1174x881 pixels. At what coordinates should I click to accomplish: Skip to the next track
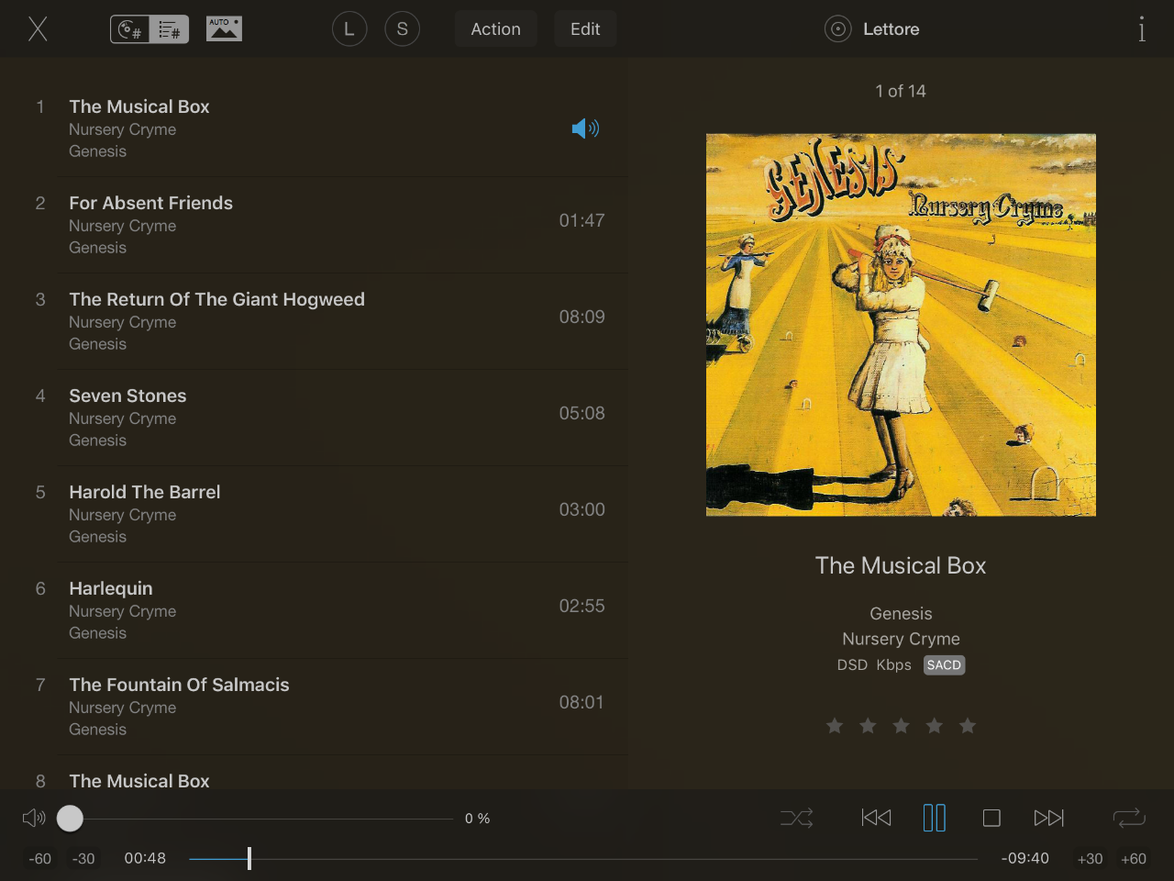pyautogui.click(x=1049, y=818)
